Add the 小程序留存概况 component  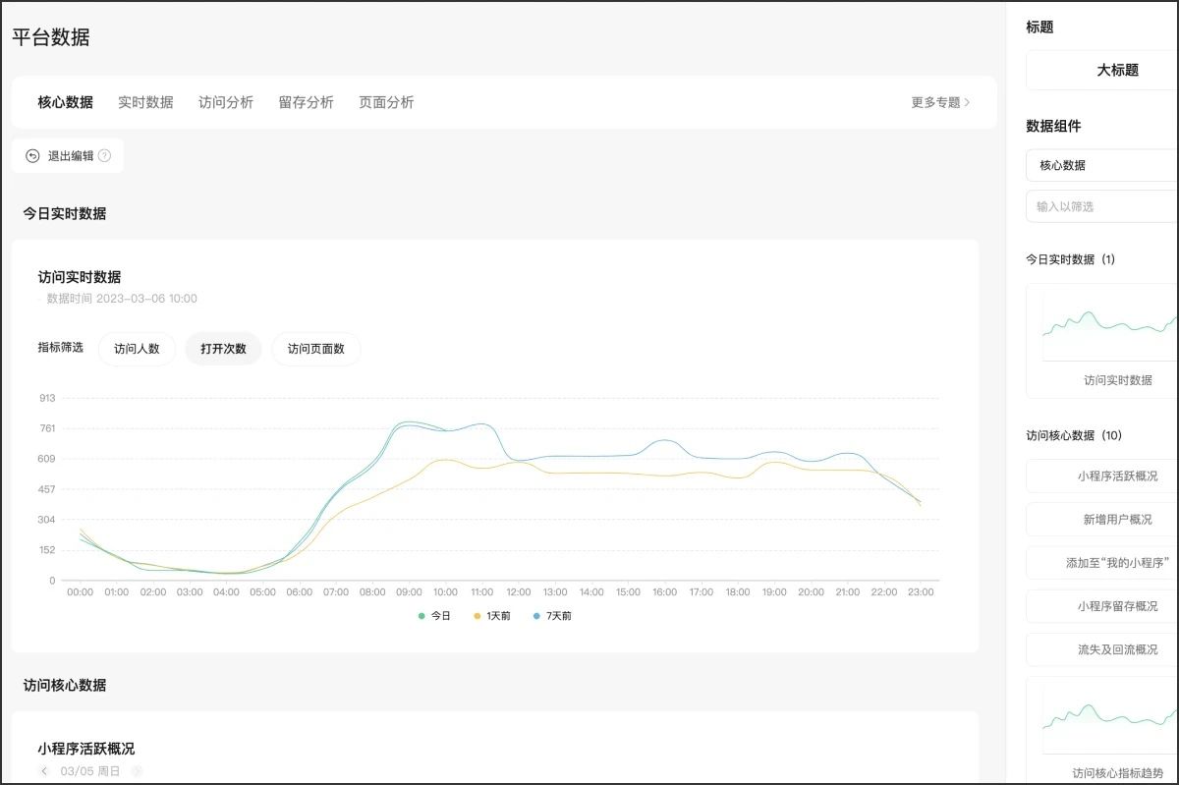point(1101,606)
